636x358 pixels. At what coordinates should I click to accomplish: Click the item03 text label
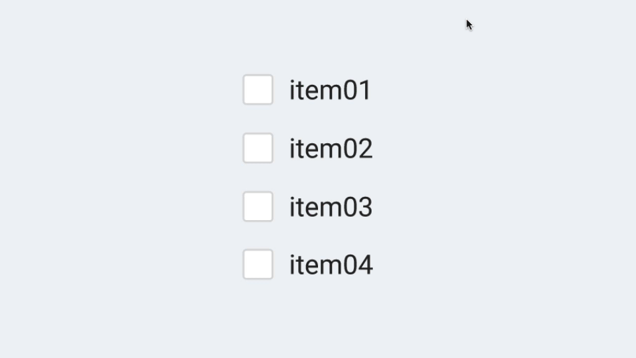(x=331, y=207)
